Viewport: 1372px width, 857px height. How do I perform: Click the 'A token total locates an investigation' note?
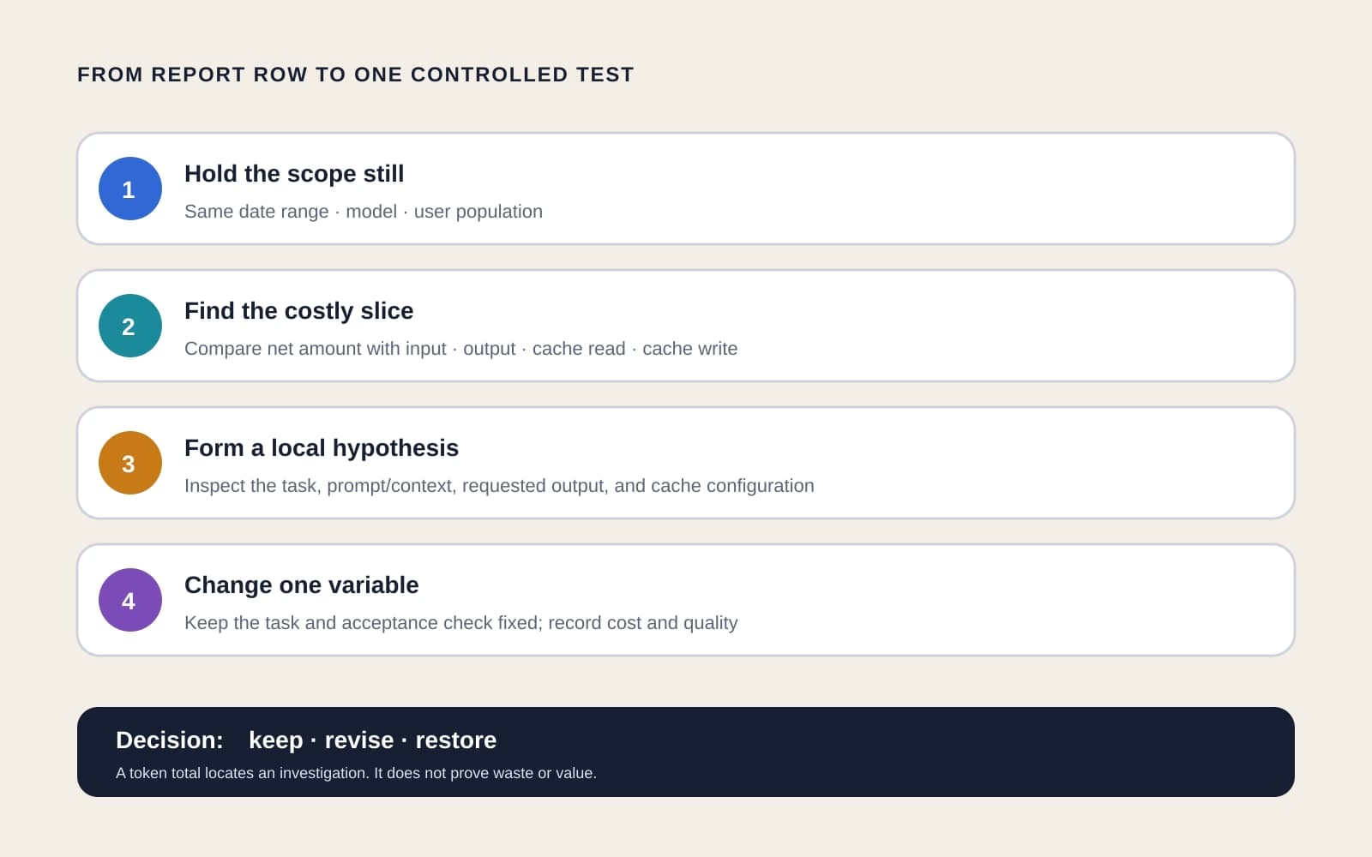[x=356, y=773]
